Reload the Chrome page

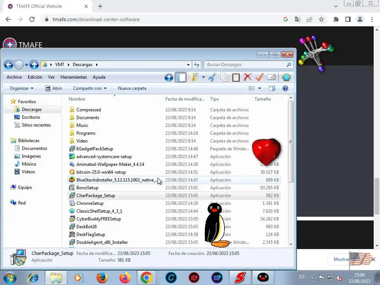click(32, 19)
